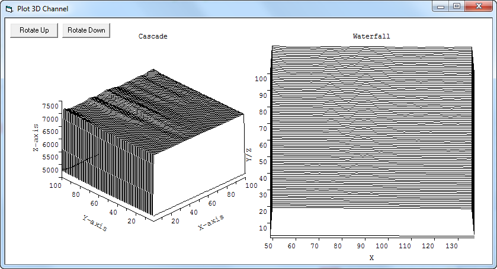Image resolution: width=497 pixels, height=269 pixels.
Task: Select the Waterfall plot title
Action: 371,36
